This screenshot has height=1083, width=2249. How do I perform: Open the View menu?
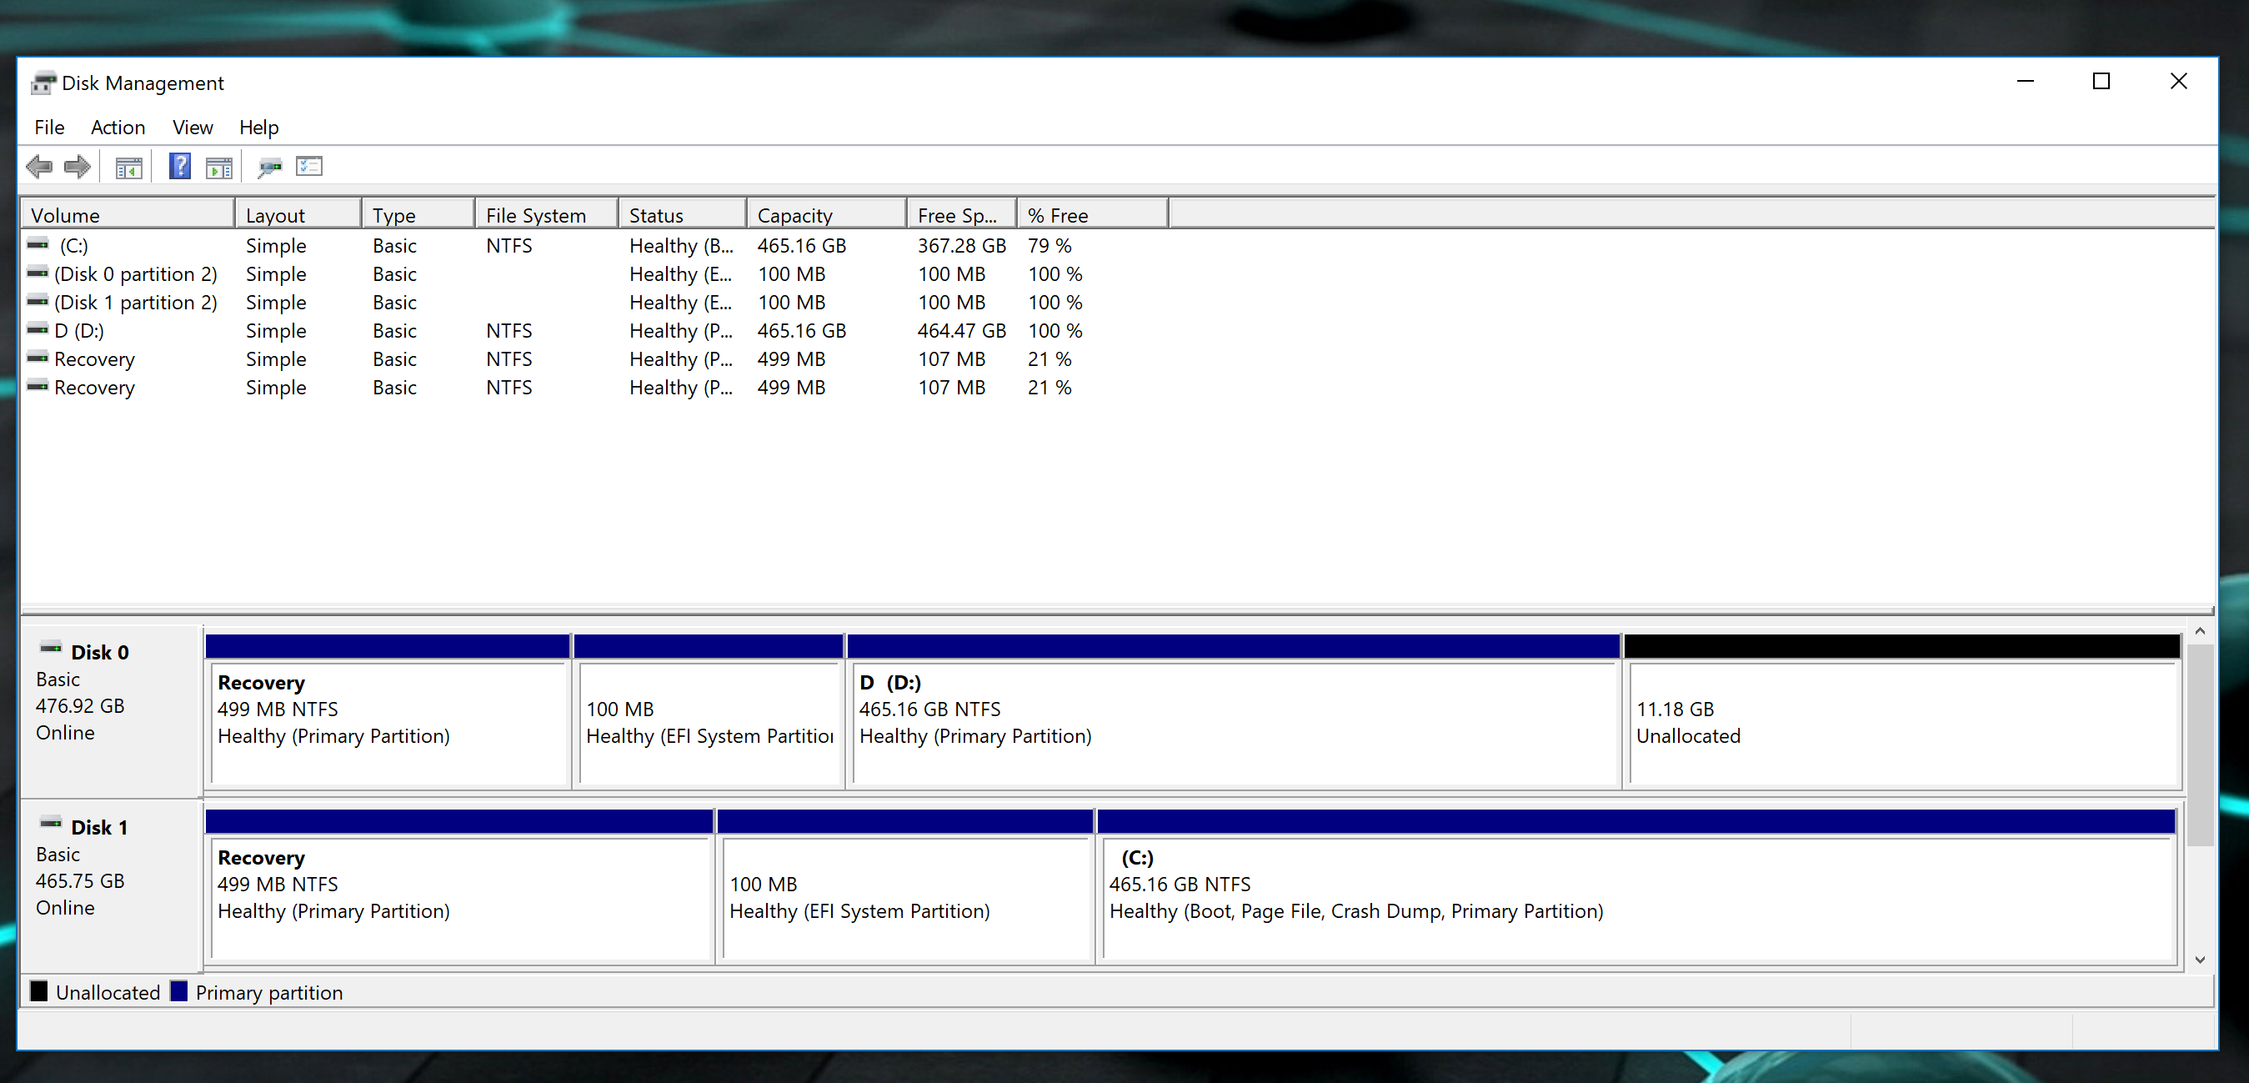pos(193,128)
